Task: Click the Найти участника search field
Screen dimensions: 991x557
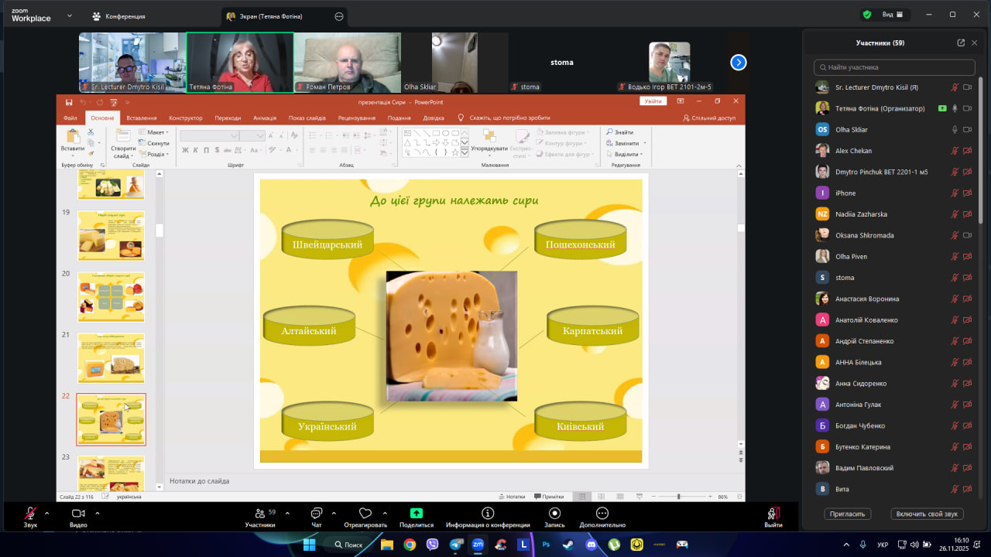Action: (x=894, y=67)
